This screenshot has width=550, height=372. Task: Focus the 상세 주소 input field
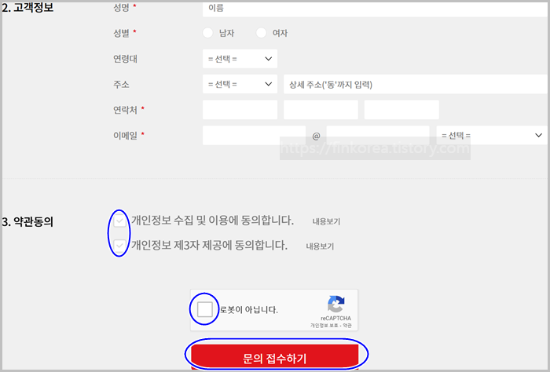(416, 84)
